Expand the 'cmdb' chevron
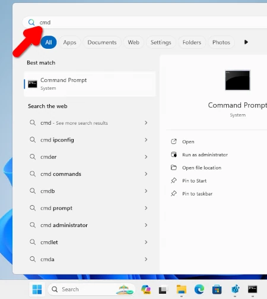The image size is (267, 299). (146, 191)
